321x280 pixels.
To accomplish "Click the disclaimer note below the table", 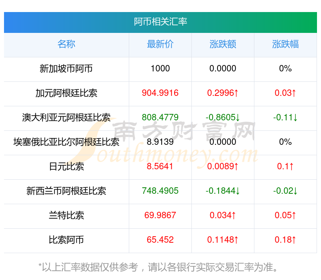I will 158,267.
